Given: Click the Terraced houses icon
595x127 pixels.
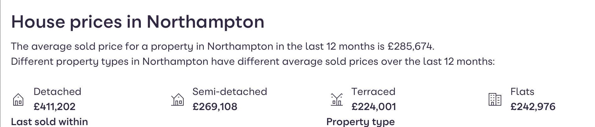Looking at the screenshot, I should coord(336,99).
